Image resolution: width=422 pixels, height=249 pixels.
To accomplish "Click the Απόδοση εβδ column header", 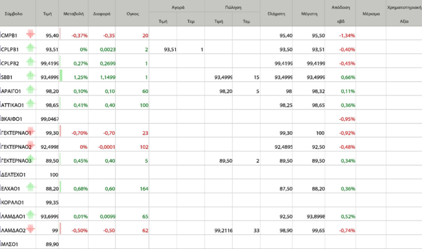I will click(341, 14).
